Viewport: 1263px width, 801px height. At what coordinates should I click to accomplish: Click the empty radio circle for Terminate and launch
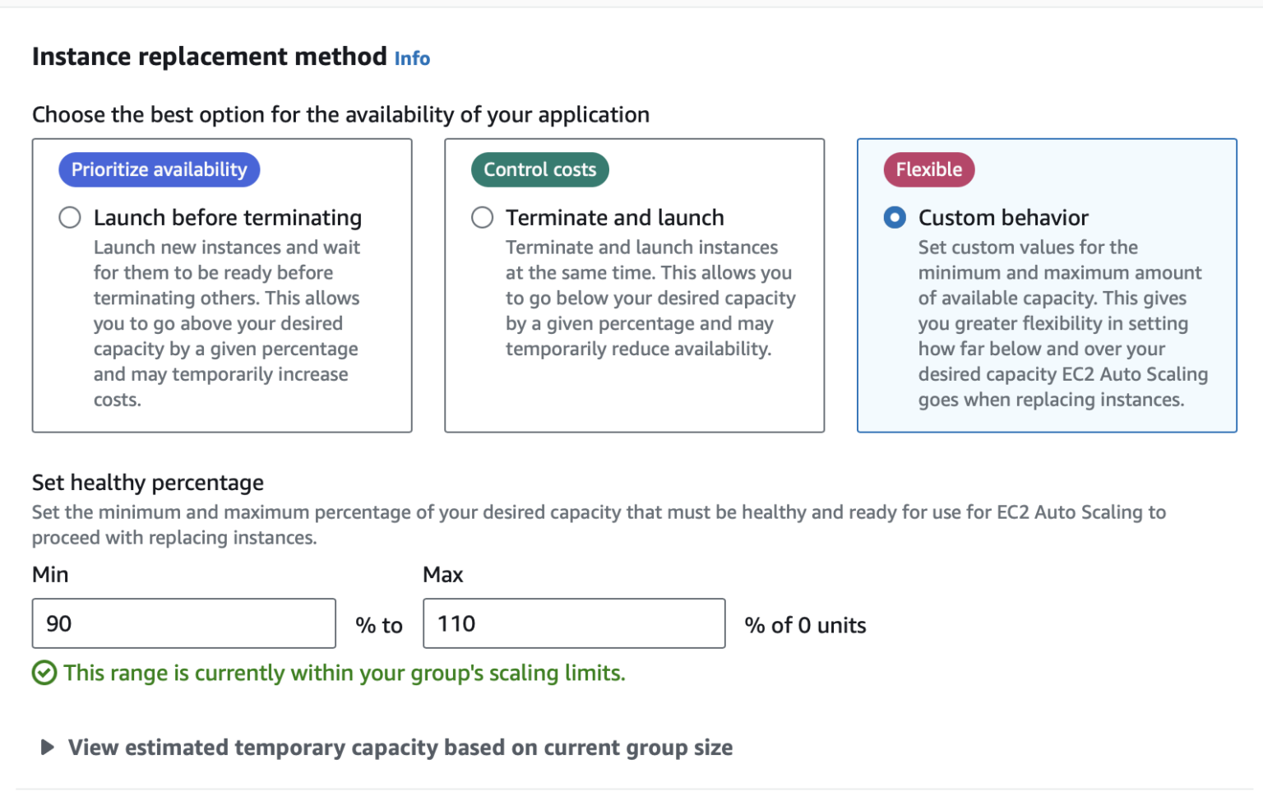point(483,217)
